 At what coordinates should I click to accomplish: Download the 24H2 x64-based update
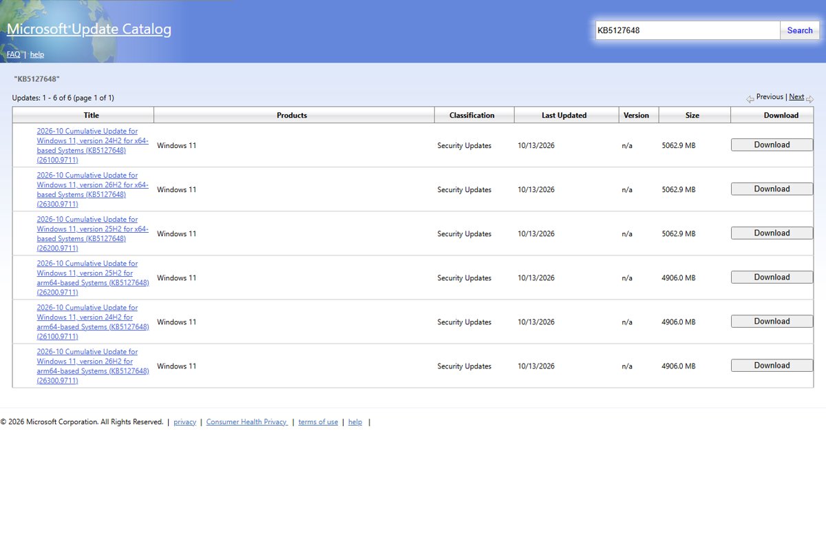[x=772, y=145]
